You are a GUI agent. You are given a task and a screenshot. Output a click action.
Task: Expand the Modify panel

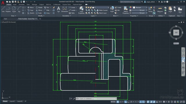click(x=41, y=16)
